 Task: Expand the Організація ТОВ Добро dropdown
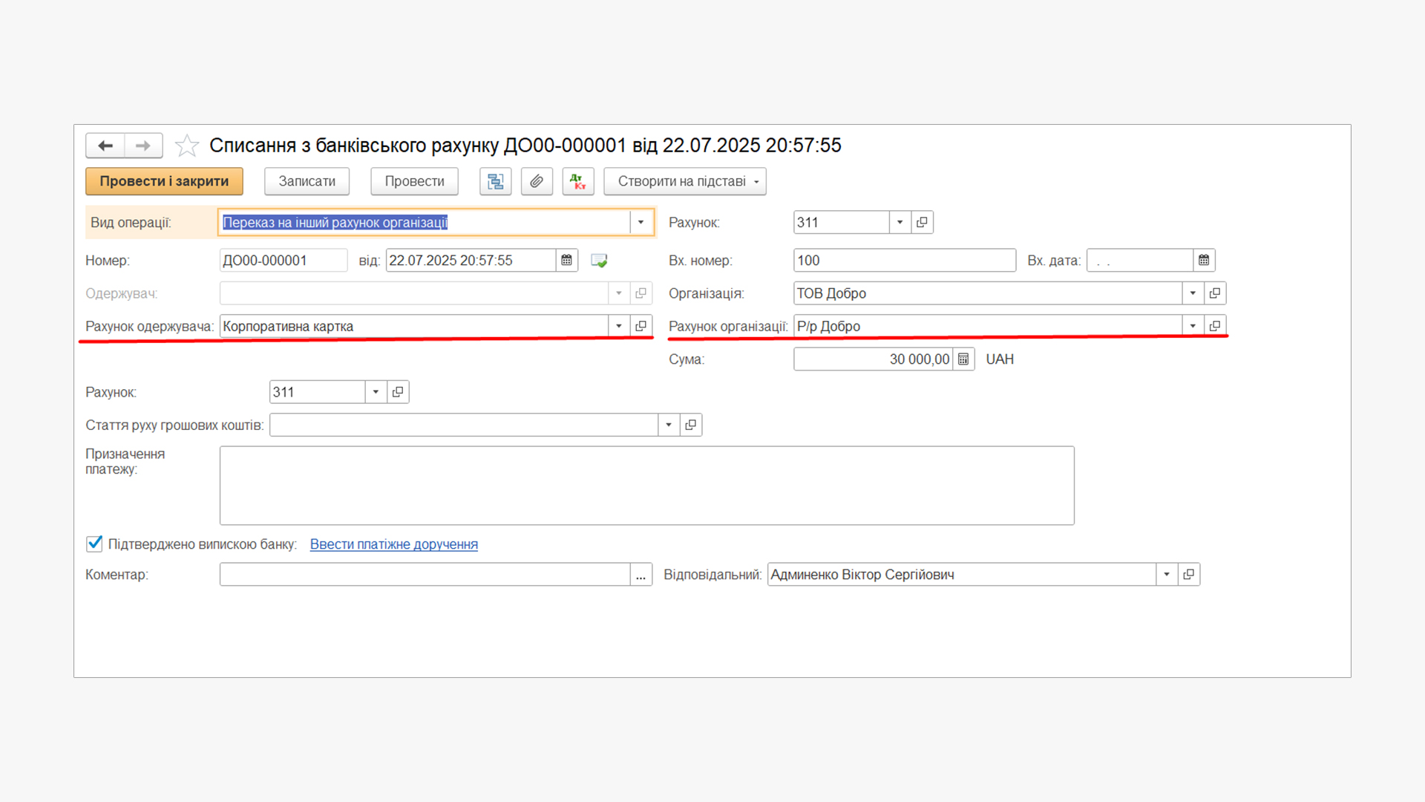click(x=1193, y=293)
